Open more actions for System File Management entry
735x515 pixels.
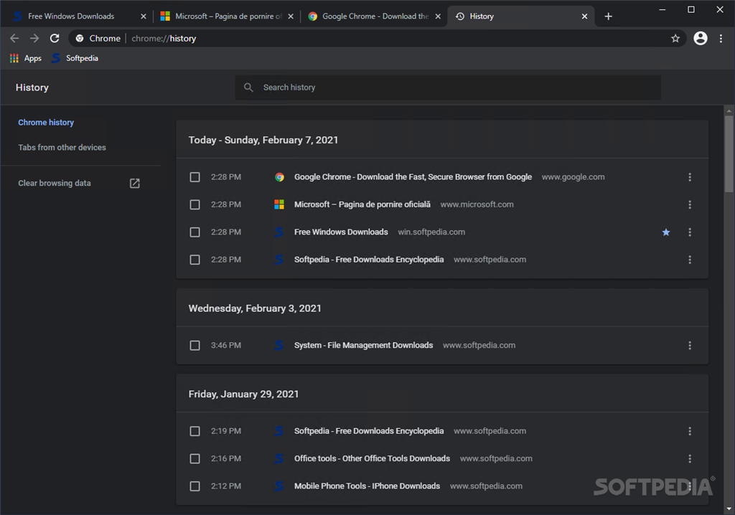pyautogui.click(x=690, y=345)
